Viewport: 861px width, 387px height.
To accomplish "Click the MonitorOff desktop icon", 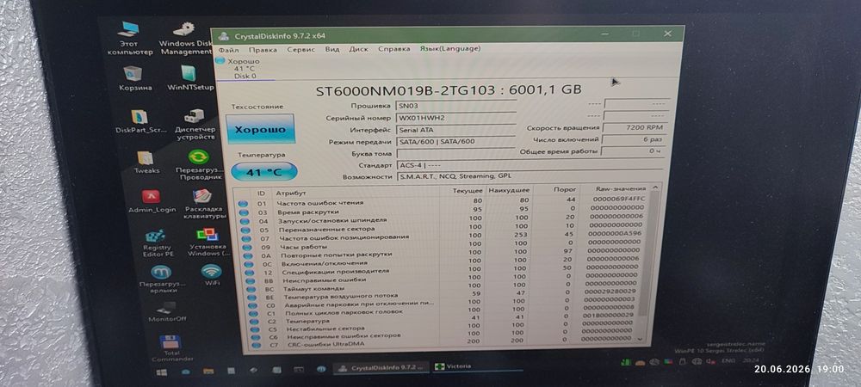I will (167, 310).
